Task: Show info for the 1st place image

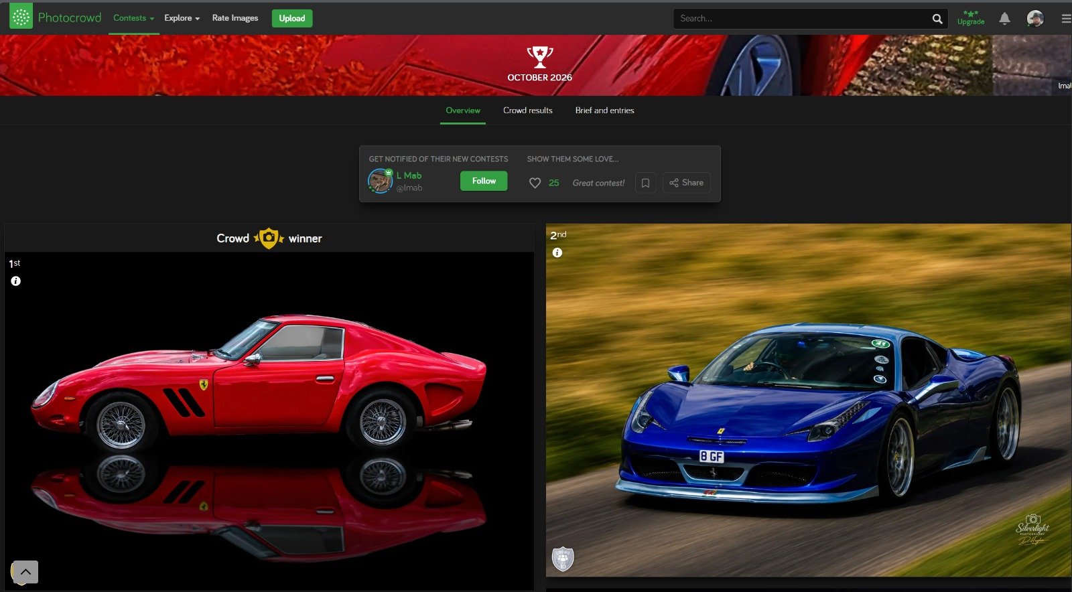Action: click(15, 281)
